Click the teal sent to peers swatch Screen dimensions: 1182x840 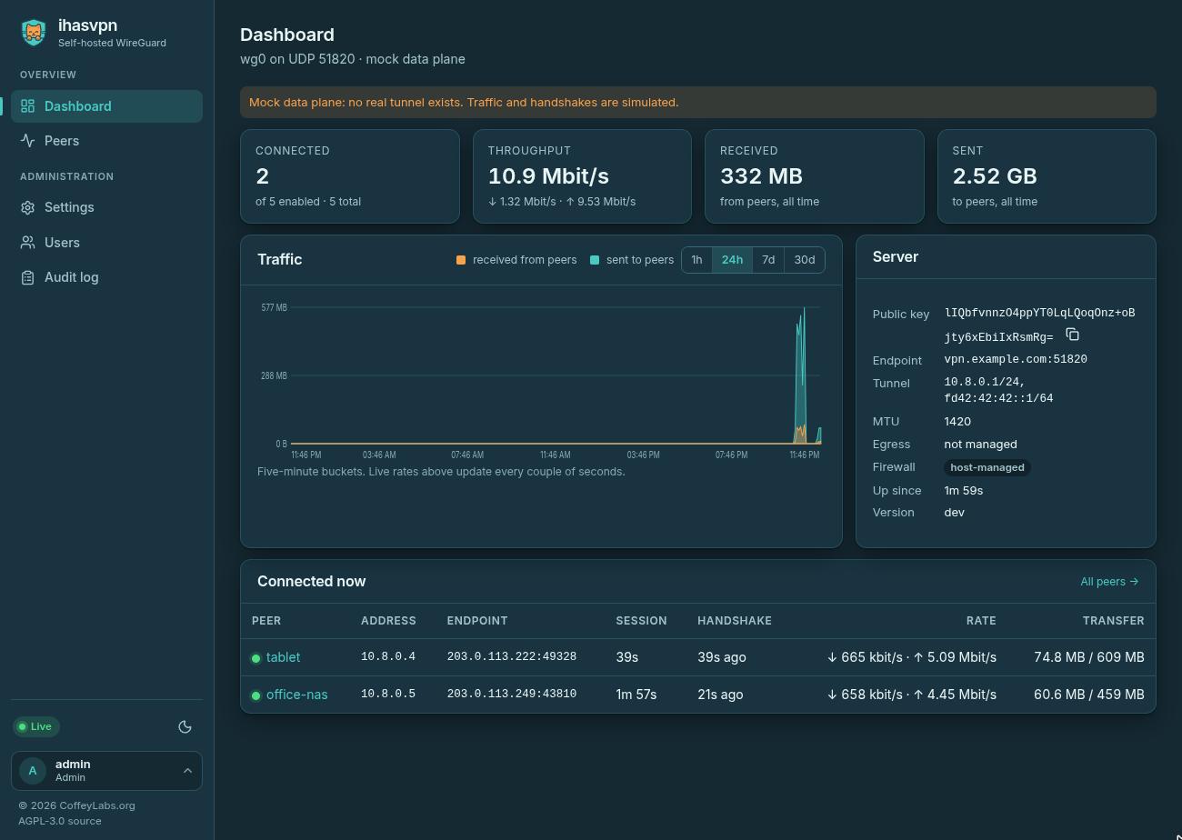595,260
